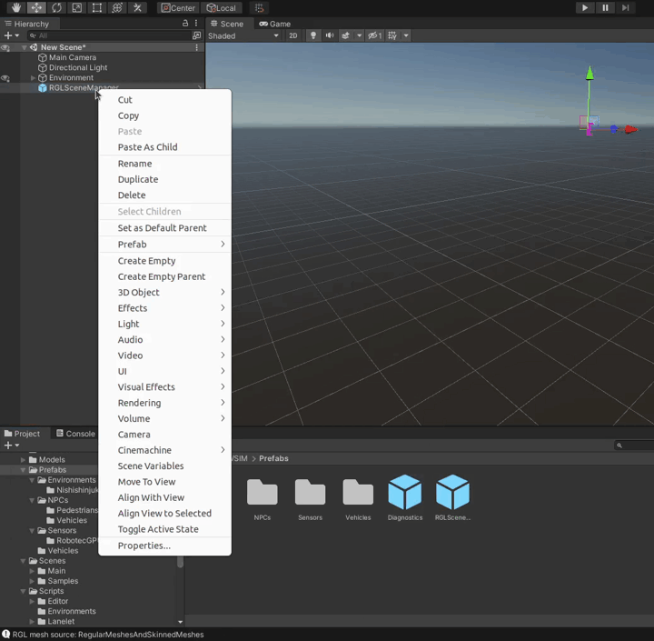Toggle scene lighting bulb
Screen dimensions: 654x641
313,35
